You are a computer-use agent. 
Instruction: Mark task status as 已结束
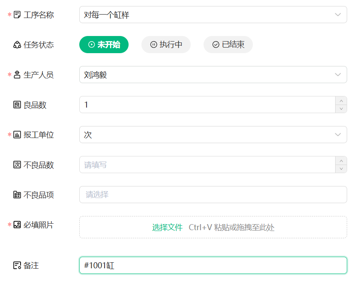click(x=228, y=45)
